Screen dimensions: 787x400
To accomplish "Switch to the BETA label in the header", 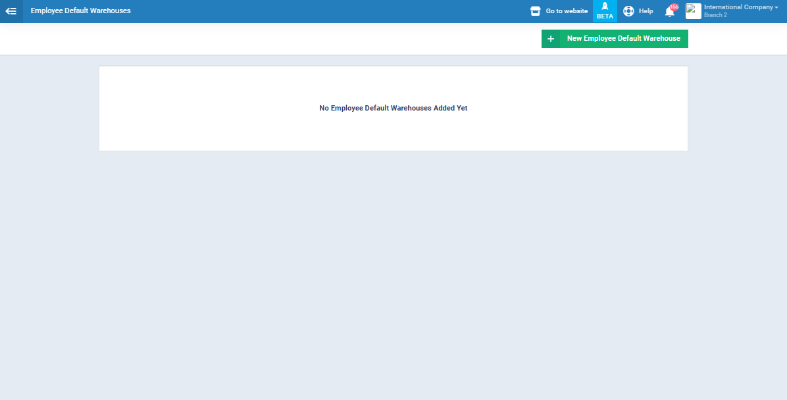I will click(x=605, y=16).
